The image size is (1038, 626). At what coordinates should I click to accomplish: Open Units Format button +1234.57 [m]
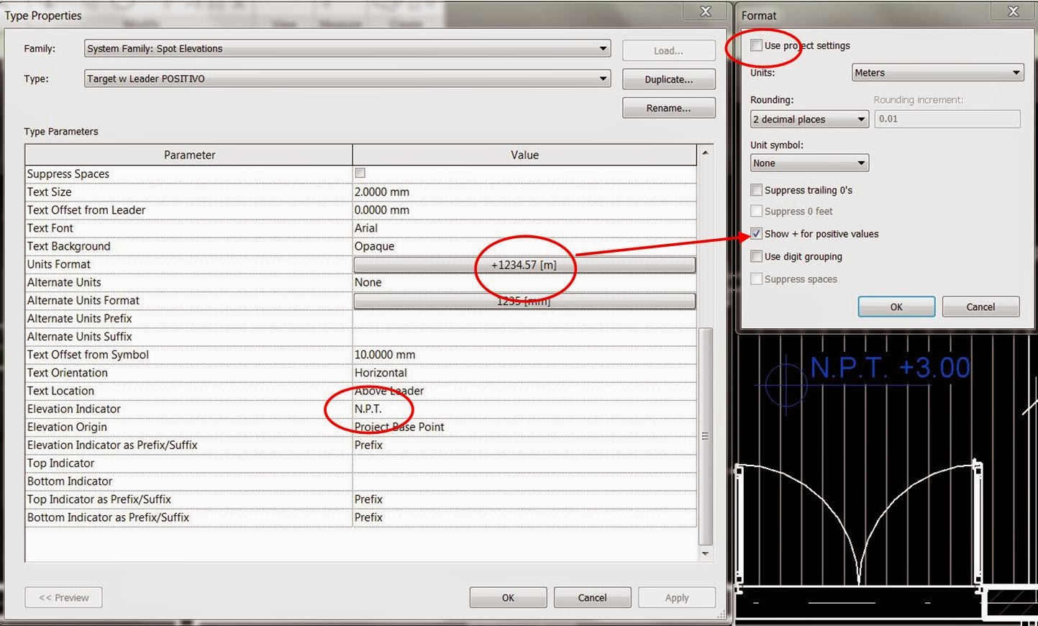tap(524, 265)
